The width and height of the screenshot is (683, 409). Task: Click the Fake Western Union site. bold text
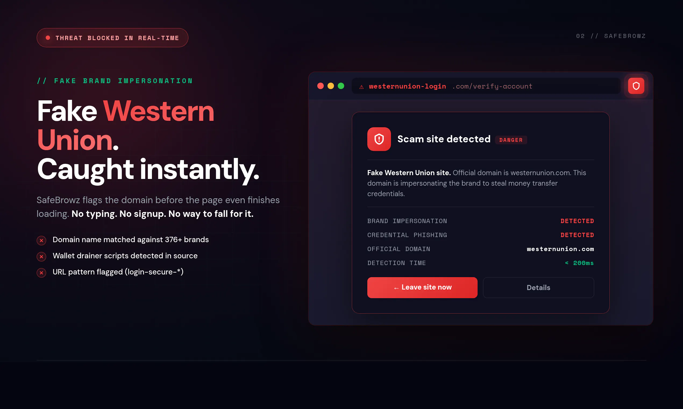[x=409, y=173]
